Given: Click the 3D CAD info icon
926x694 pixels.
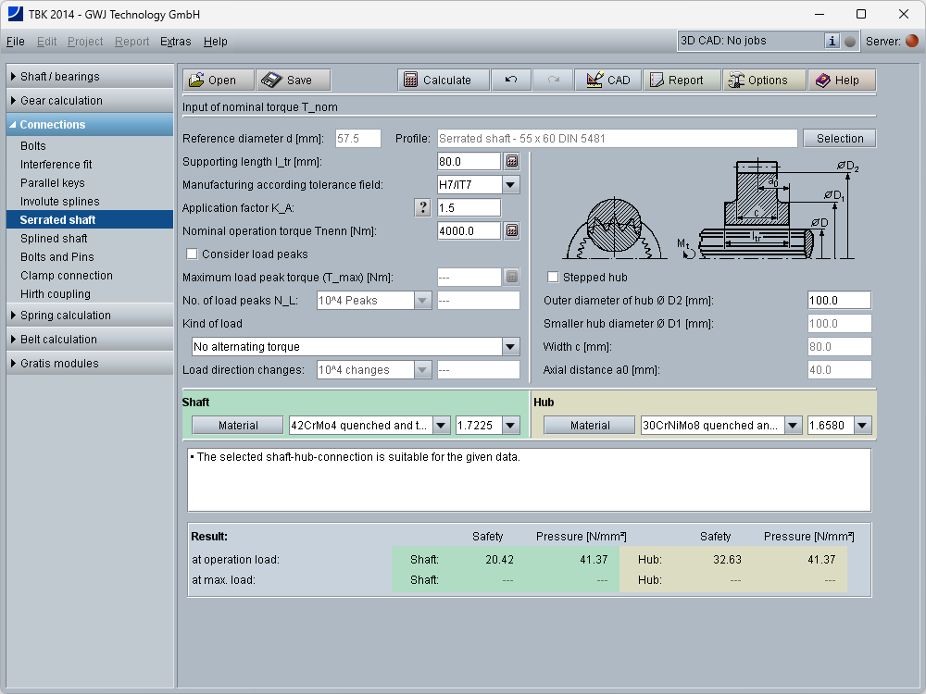Looking at the screenshot, I should [x=832, y=41].
